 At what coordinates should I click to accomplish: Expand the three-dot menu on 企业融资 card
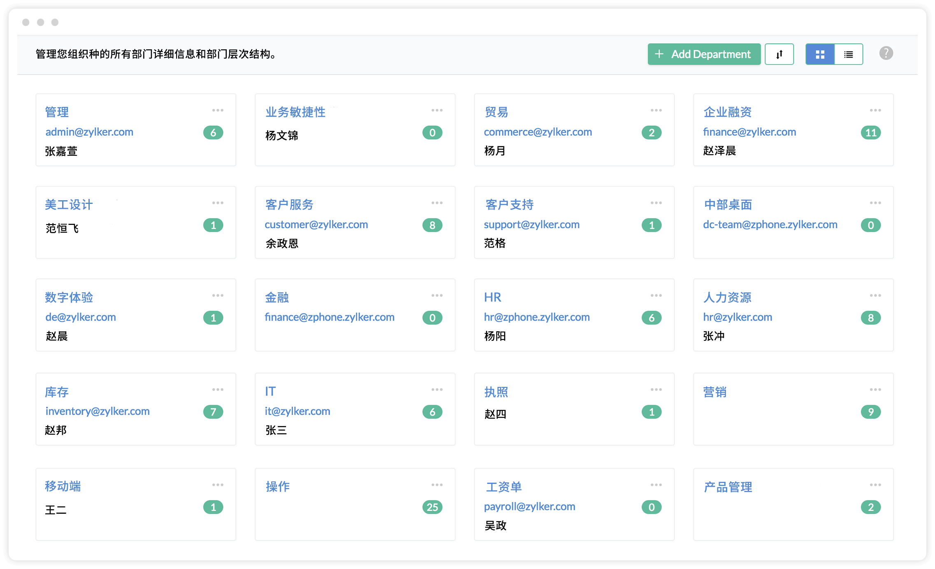tap(875, 110)
